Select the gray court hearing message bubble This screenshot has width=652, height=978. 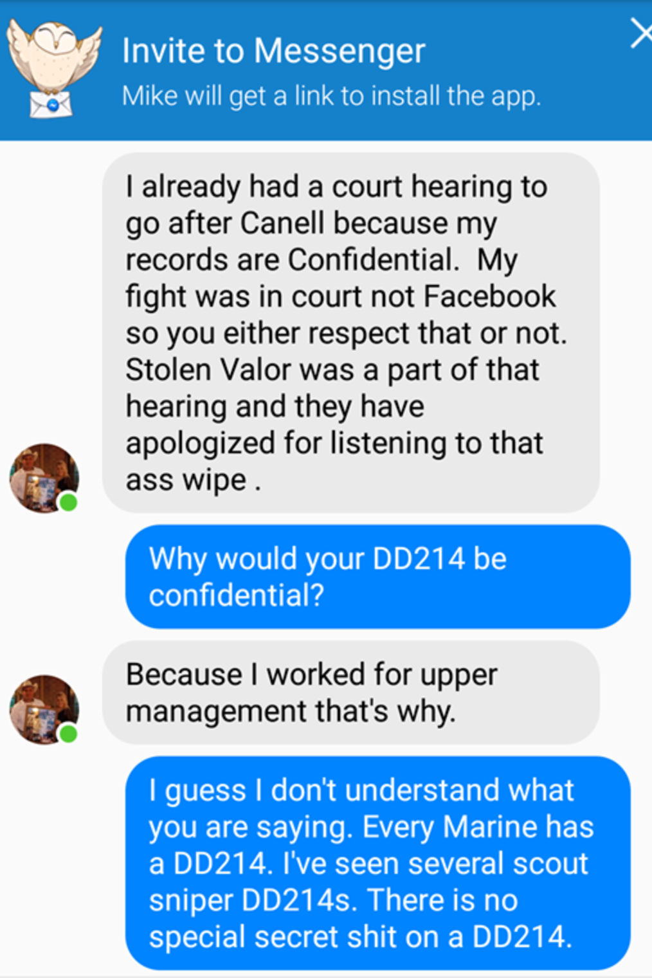[x=351, y=332]
